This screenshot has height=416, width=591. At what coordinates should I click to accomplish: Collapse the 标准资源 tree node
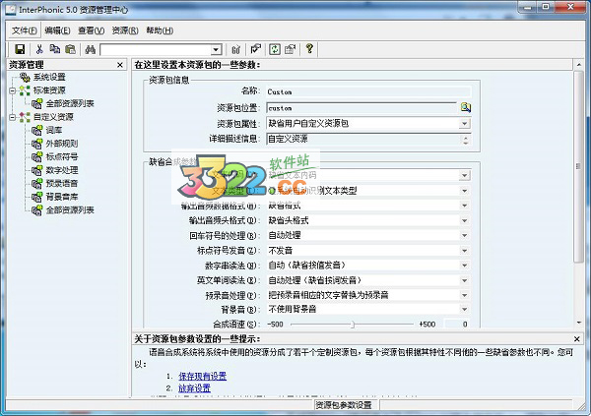click(13, 90)
